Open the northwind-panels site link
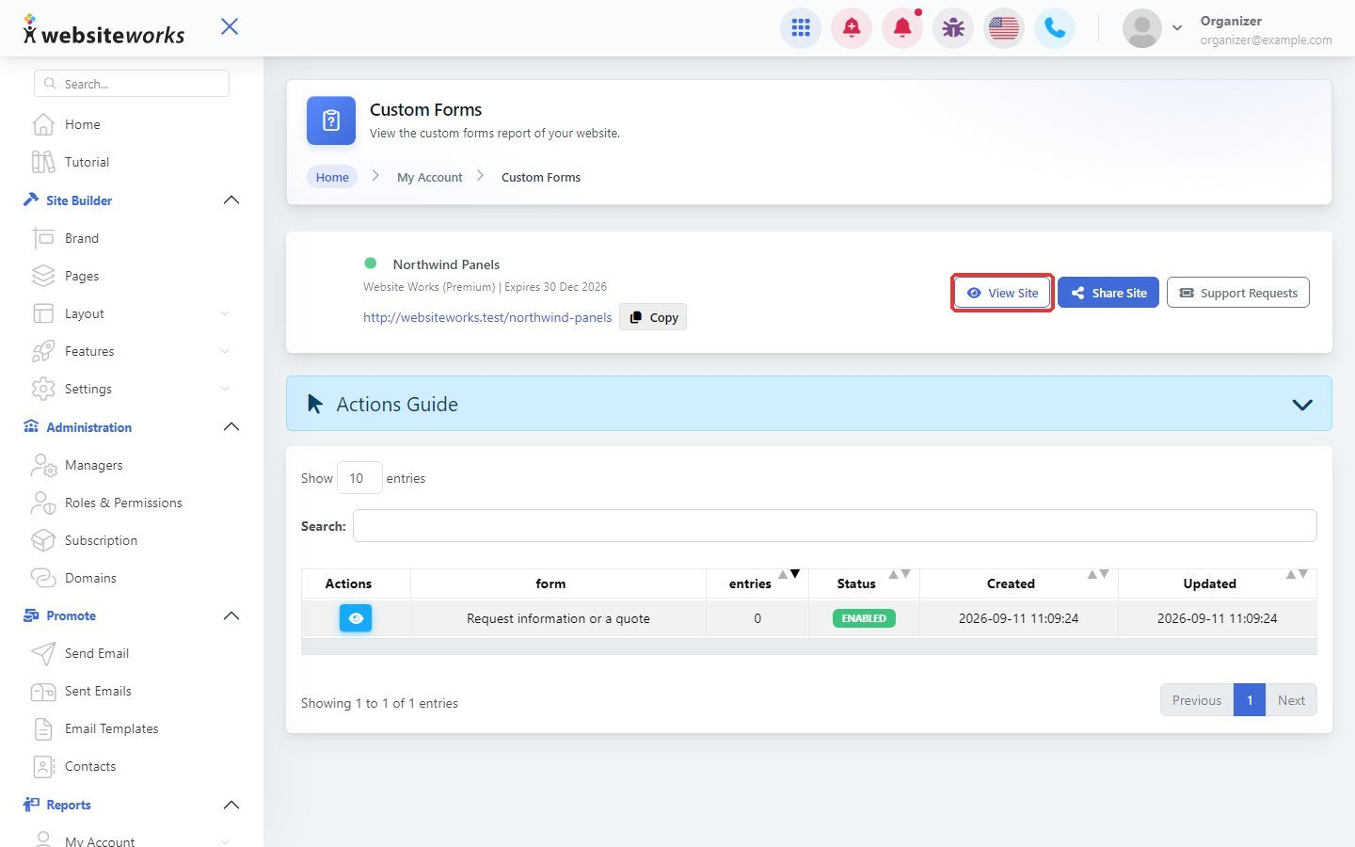This screenshot has width=1355, height=847. [487, 317]
